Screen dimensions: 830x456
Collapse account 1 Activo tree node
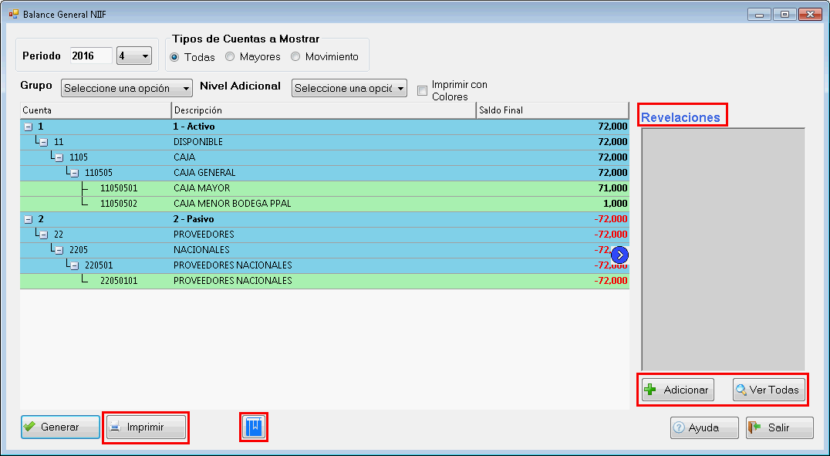(28, 127)
